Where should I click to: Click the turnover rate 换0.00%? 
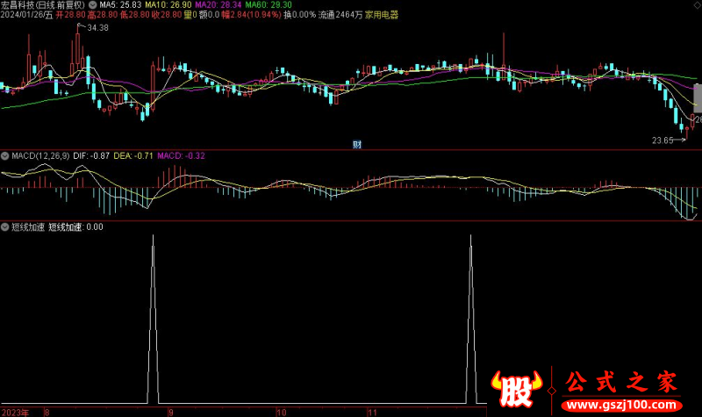tap(299, 15)
